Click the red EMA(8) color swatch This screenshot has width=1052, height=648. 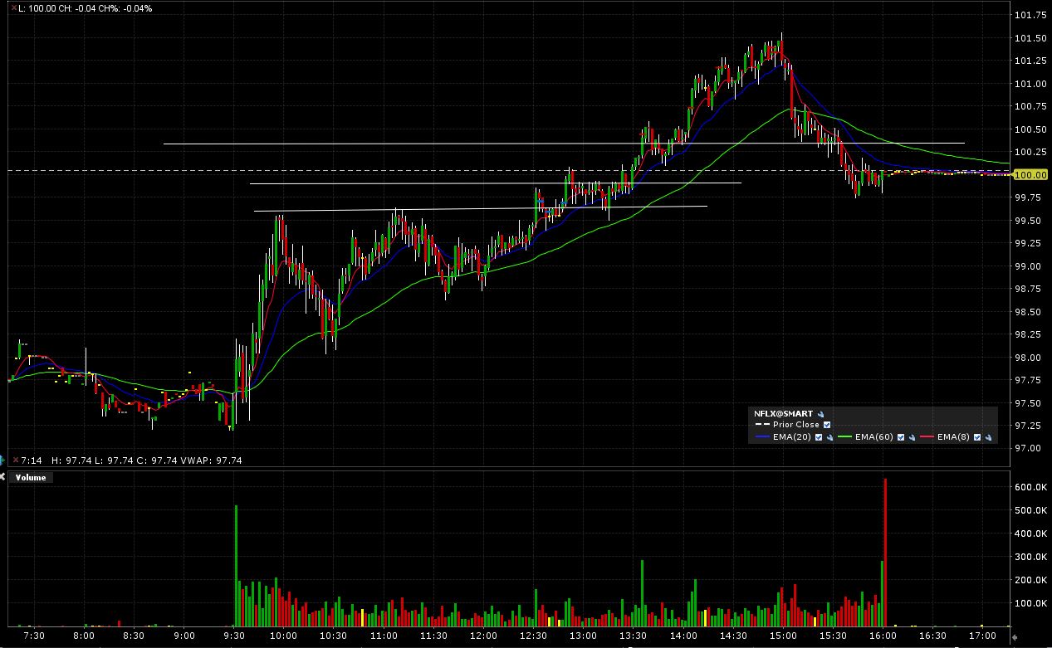pyautogui.click(x=927, y=437)
